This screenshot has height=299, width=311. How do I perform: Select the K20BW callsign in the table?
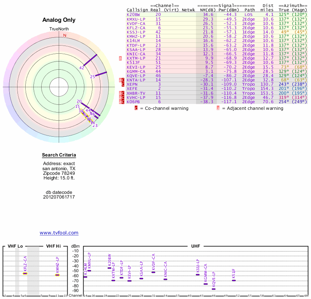tap(133, 14)
